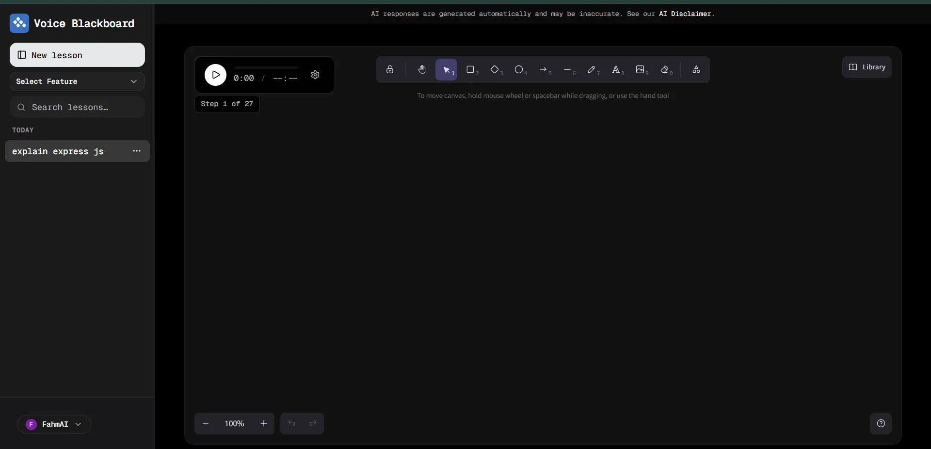
Task: Click the Voice Blackboard logo
Action: tap(19, 23)
